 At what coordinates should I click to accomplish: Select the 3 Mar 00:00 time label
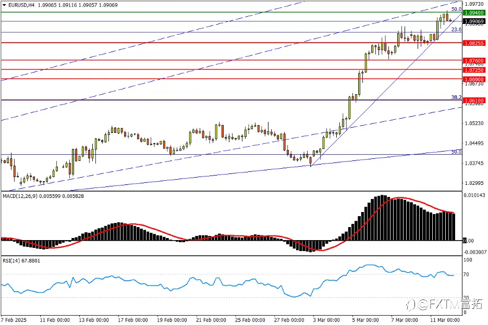coord(326,320)
